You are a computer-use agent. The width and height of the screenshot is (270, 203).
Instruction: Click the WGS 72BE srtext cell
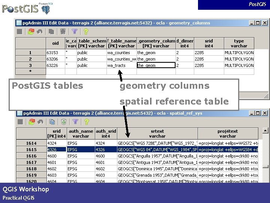click(157, 143)
